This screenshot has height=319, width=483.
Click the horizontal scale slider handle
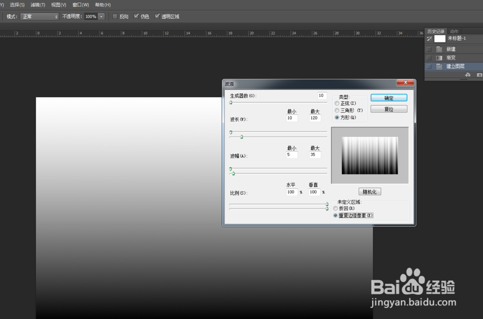tap(327, 204)
